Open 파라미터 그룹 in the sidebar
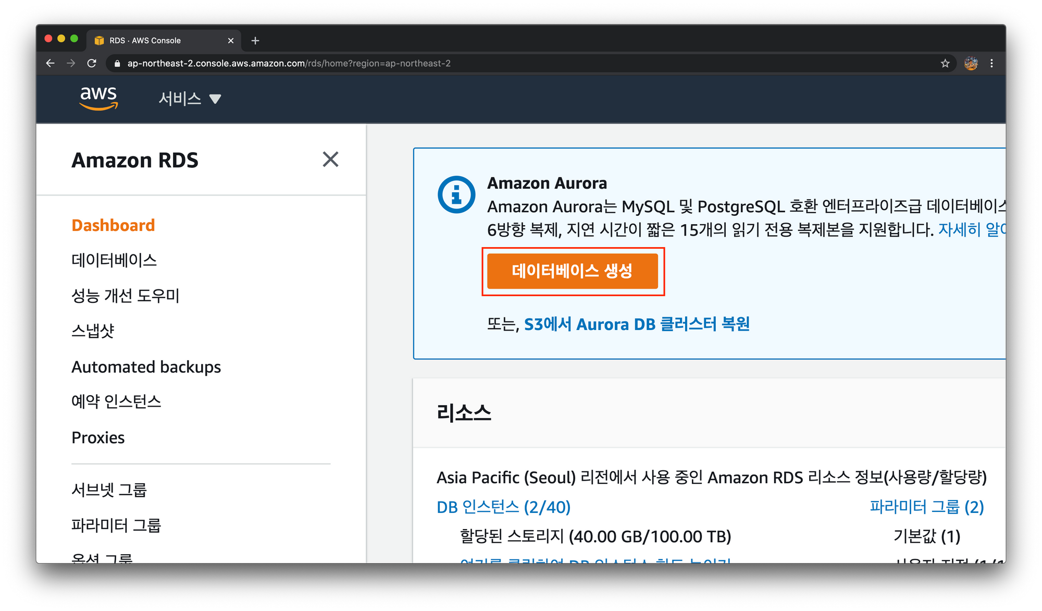The height and width of the screenshot is (611, 1042). (116, 525)
